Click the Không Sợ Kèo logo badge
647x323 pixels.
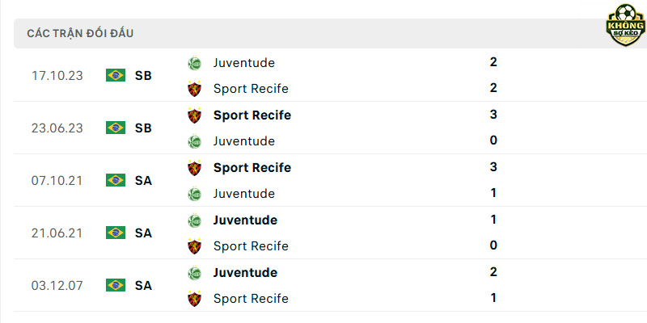click(625, 25)
